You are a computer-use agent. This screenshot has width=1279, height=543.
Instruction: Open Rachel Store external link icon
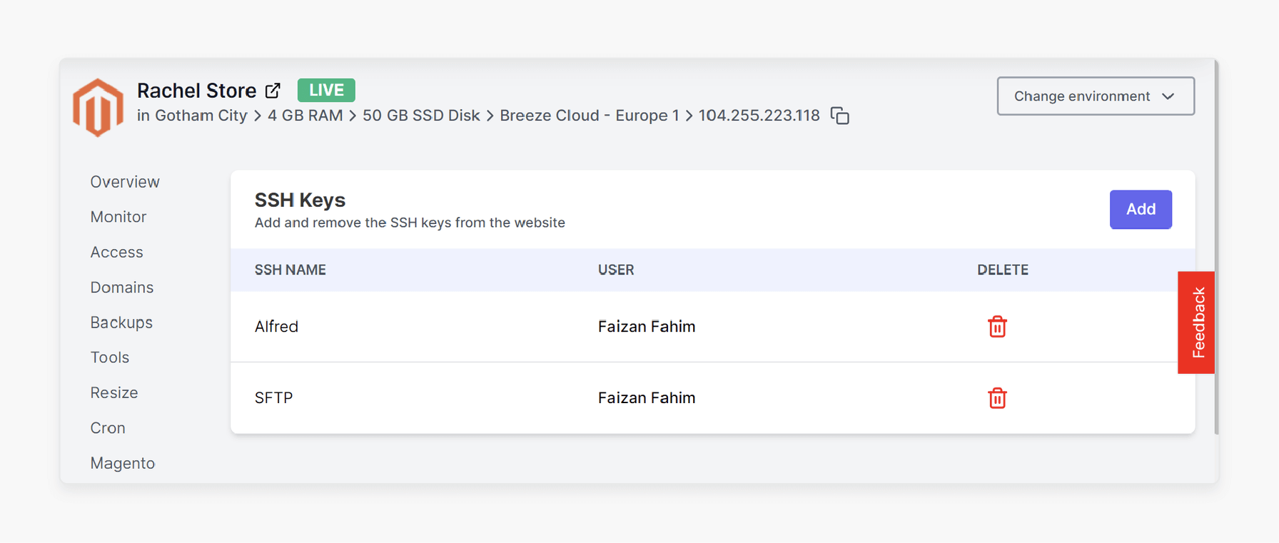(x=273, y=91)
